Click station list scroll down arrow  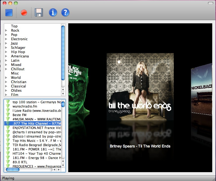point(63,165)
